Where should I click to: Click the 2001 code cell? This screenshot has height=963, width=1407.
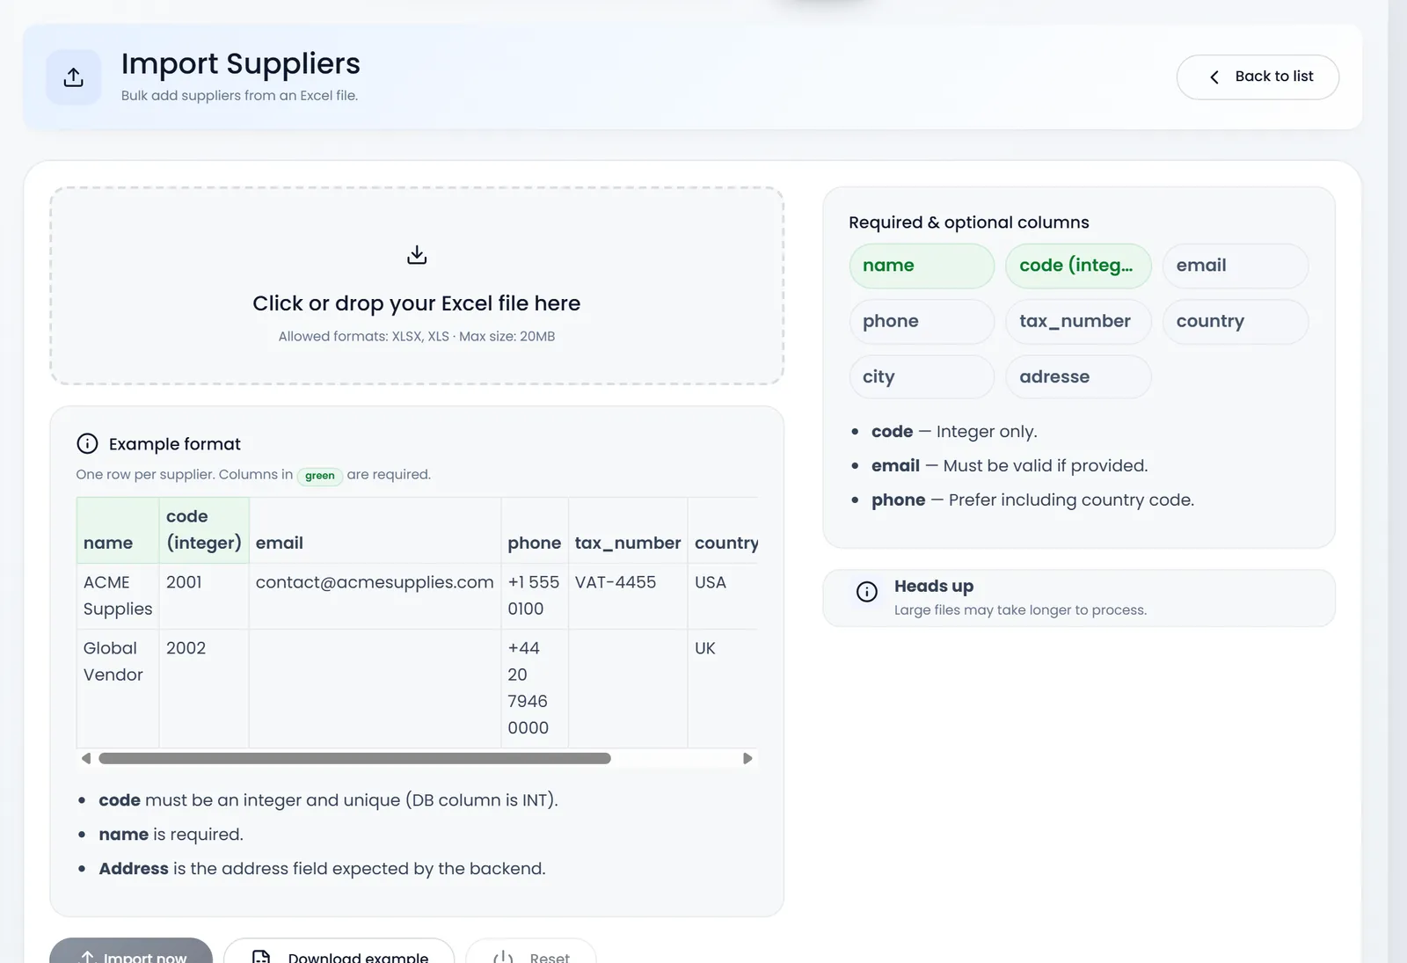[x=204, y=596]
